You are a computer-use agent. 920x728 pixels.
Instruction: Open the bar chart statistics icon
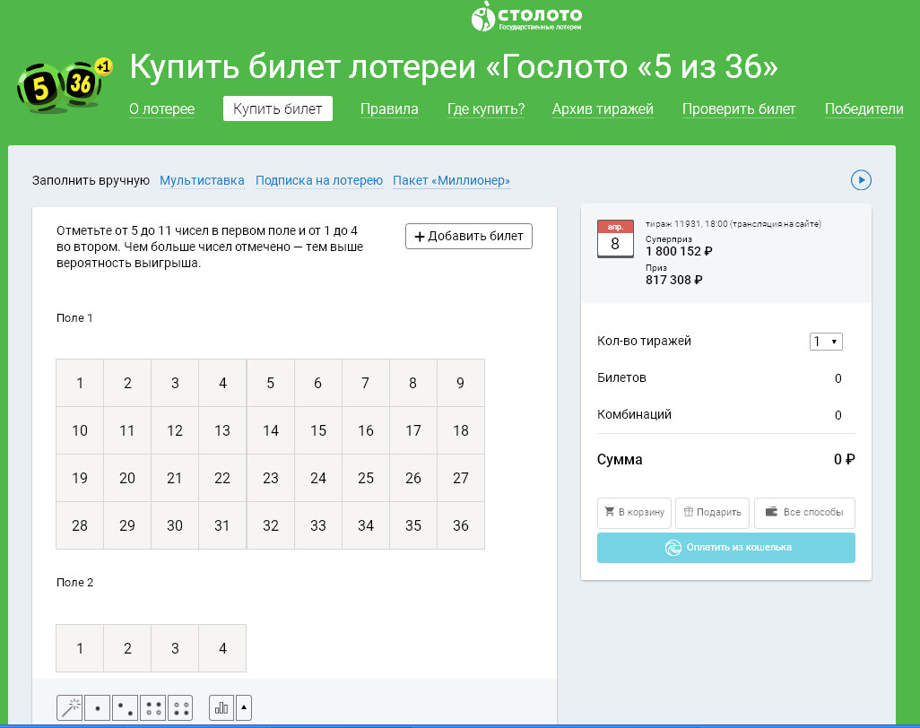[221, 707]
